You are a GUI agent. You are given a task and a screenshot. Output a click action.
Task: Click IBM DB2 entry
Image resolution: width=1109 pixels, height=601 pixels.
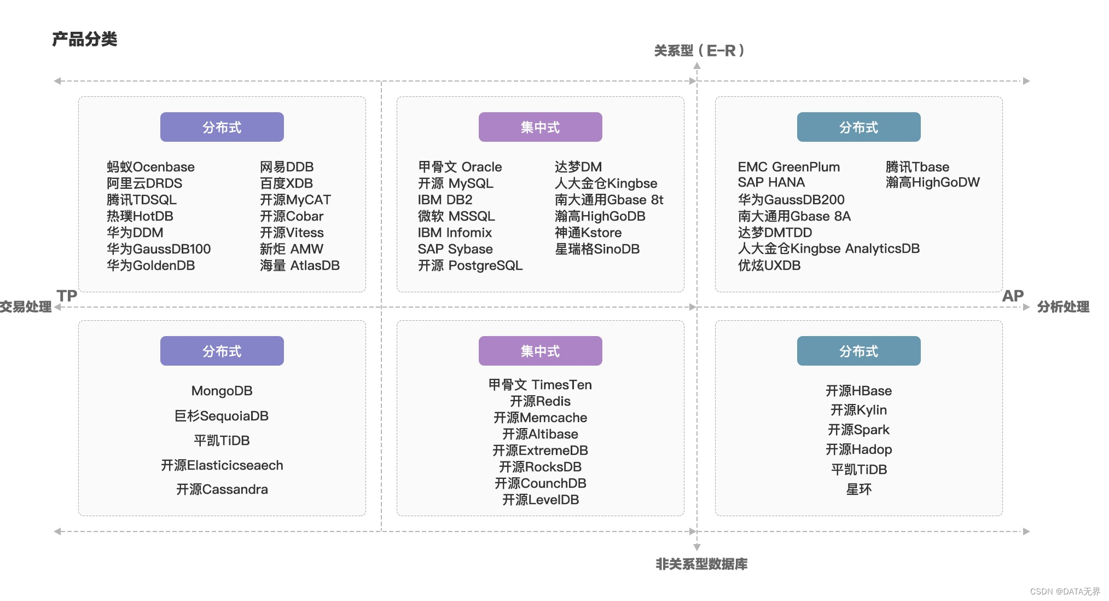(x=445, y=200)
